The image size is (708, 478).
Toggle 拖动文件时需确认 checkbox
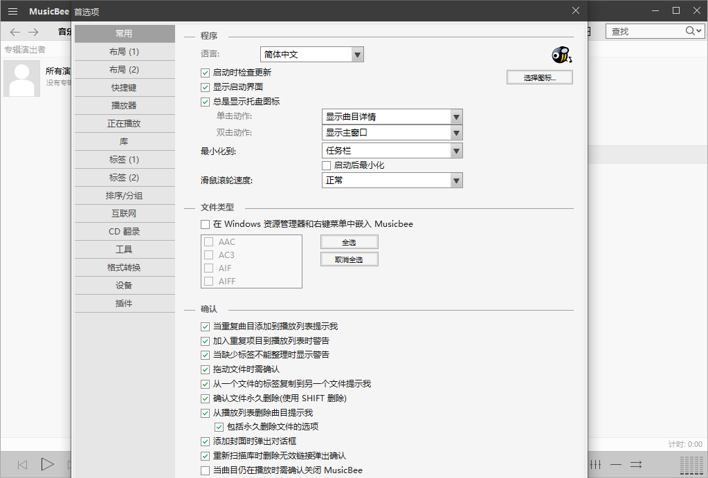coord(205,369)
